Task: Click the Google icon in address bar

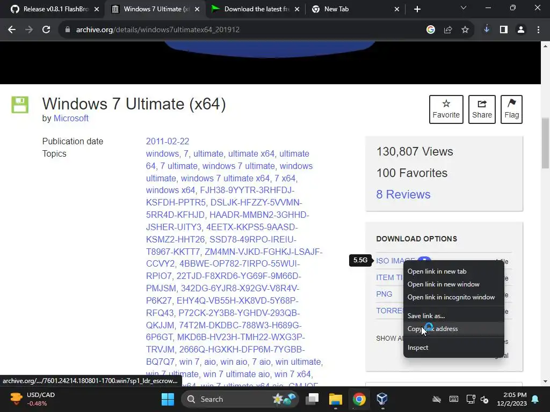Action: tap(431, 30)
